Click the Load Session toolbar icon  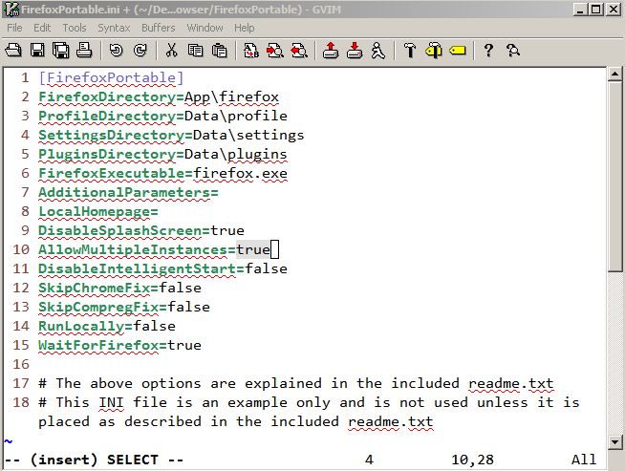pos(331,51)
